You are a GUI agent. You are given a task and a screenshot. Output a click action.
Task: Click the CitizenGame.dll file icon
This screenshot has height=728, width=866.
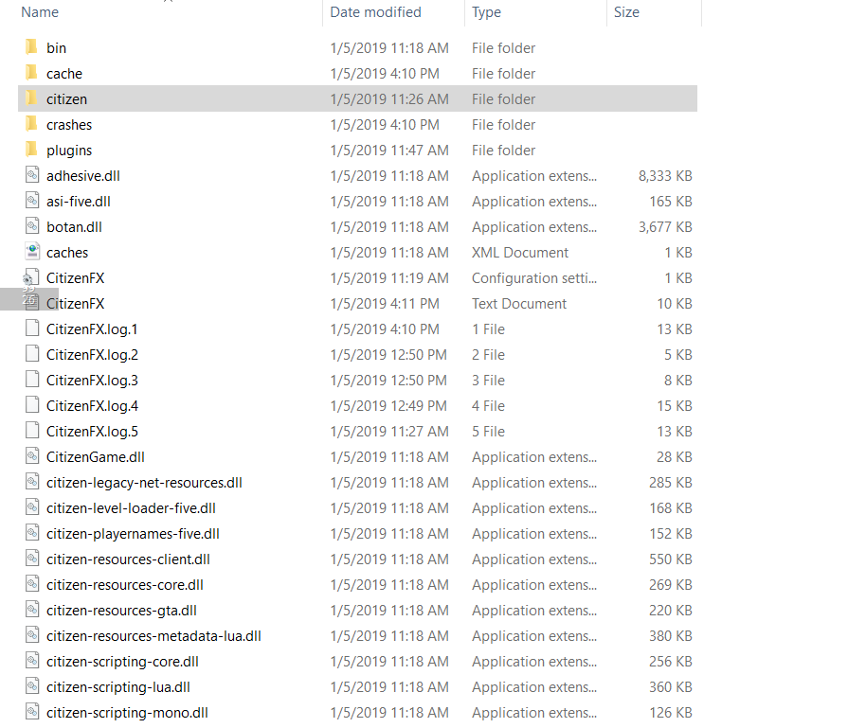pyautogui.click(x=32, y=456)
